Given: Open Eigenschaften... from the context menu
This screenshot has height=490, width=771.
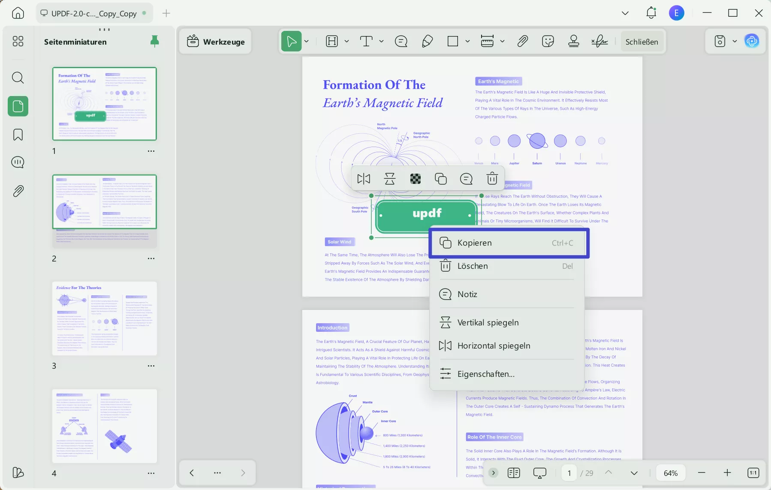Looking at the screenshot, I should pyautogui.click(x=506, y=374).
